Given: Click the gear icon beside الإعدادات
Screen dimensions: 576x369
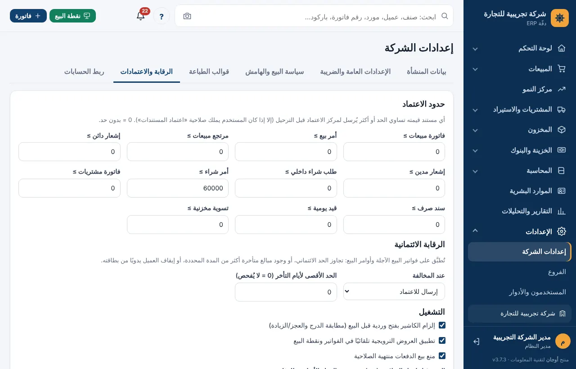Looking at the screenshot, I should click(x=561, y=231).
